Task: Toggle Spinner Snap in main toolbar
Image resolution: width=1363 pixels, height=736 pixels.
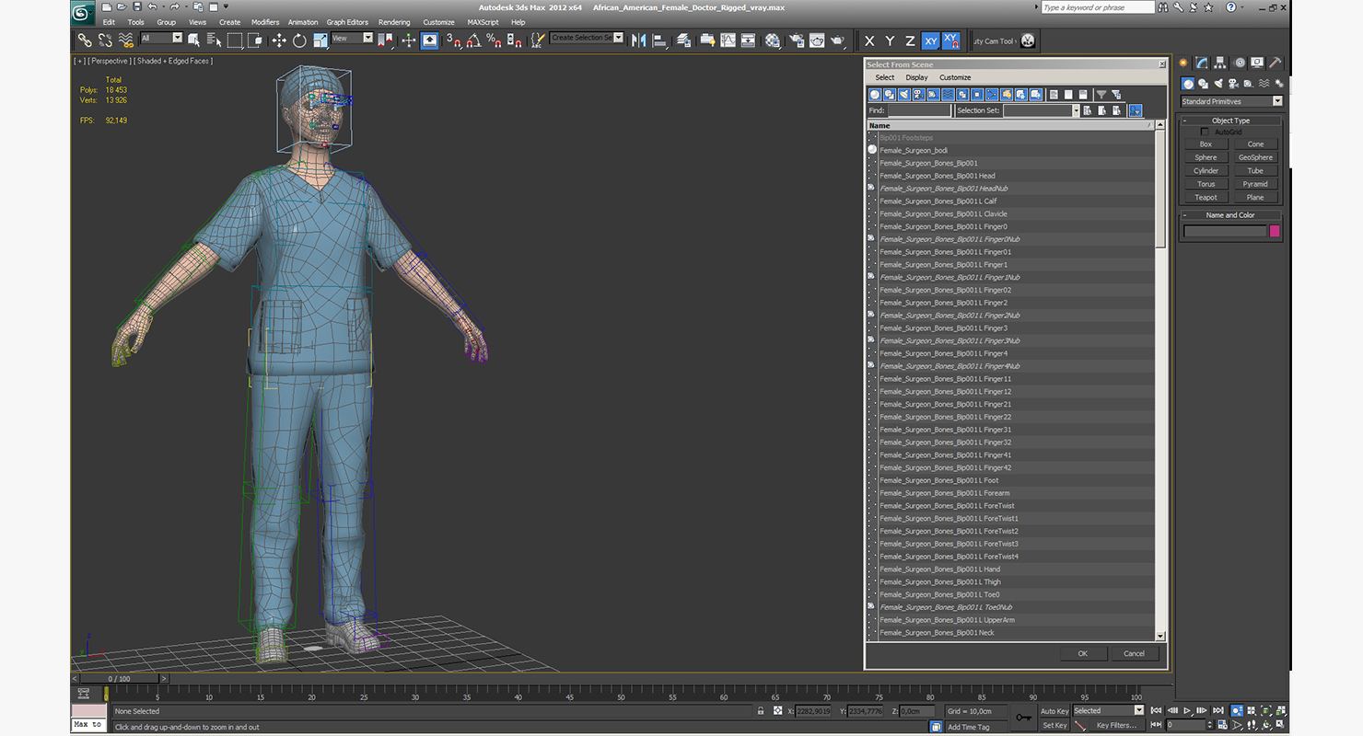Action: pos(514,40)
